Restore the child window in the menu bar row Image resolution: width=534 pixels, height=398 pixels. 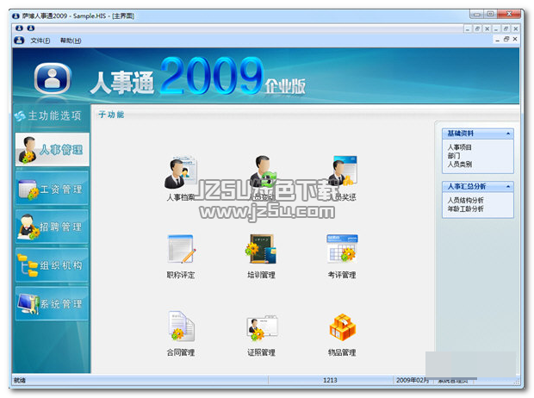(x=506, y=39)
